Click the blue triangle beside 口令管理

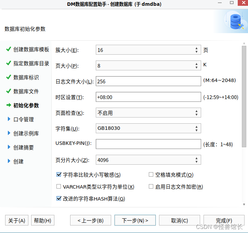pyautogui.click(x=9, y=119)
